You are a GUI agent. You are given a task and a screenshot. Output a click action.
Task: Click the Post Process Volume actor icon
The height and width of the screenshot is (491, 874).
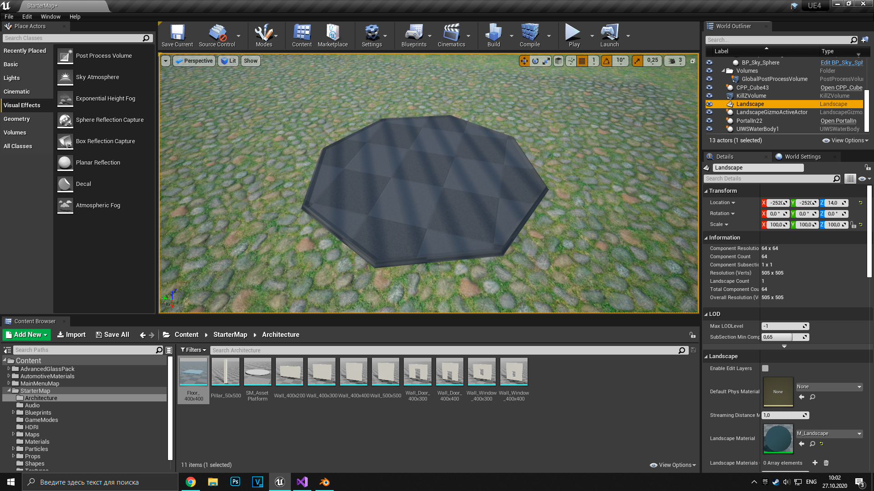pos(65,56)
